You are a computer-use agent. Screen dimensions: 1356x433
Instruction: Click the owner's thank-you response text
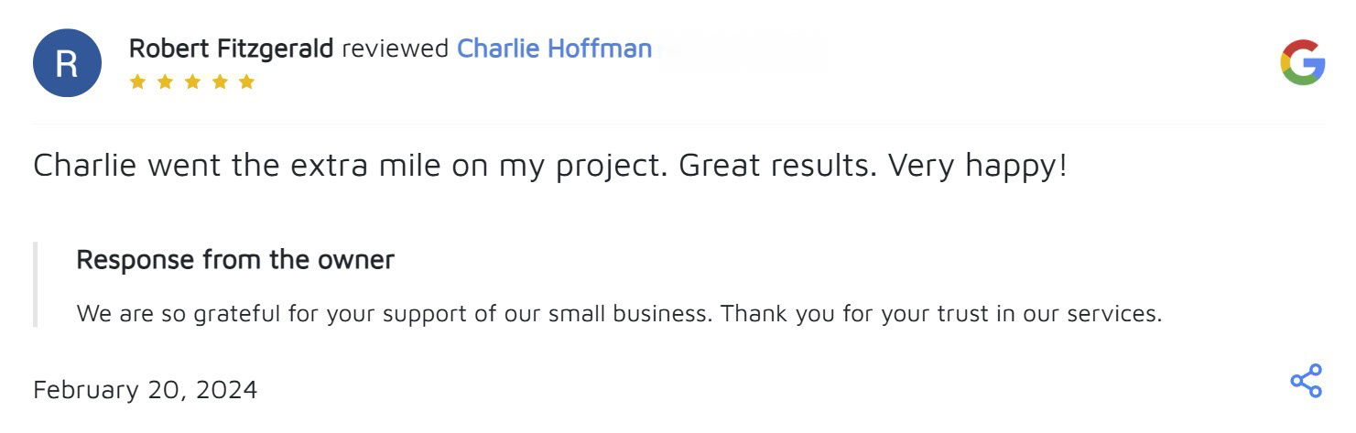tap(619, 314)
